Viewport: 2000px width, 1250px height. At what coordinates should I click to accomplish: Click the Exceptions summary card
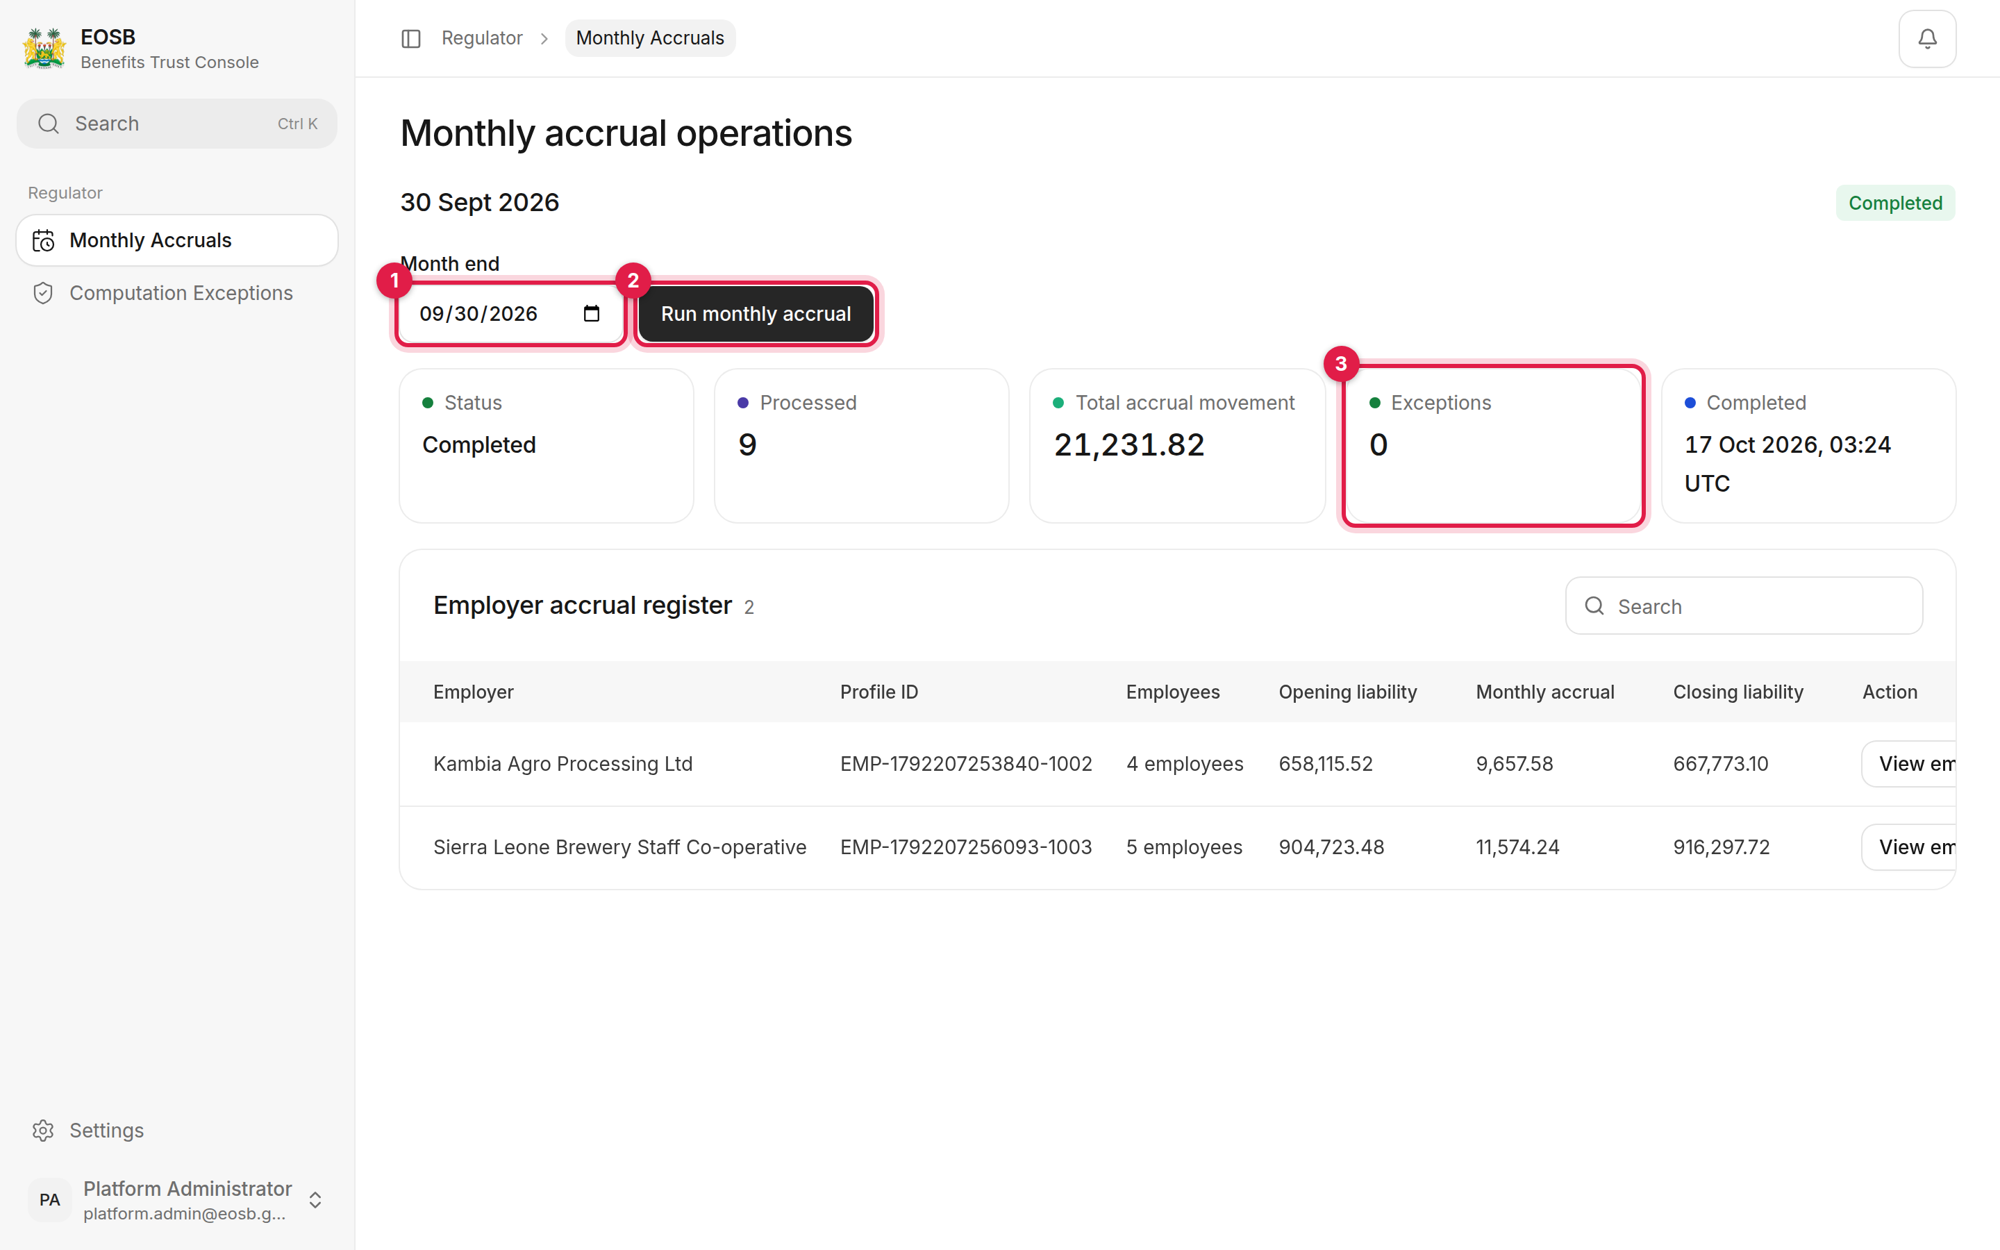coord(1492,446)
